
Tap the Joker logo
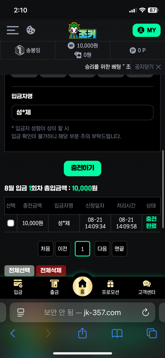click(82, 30)
